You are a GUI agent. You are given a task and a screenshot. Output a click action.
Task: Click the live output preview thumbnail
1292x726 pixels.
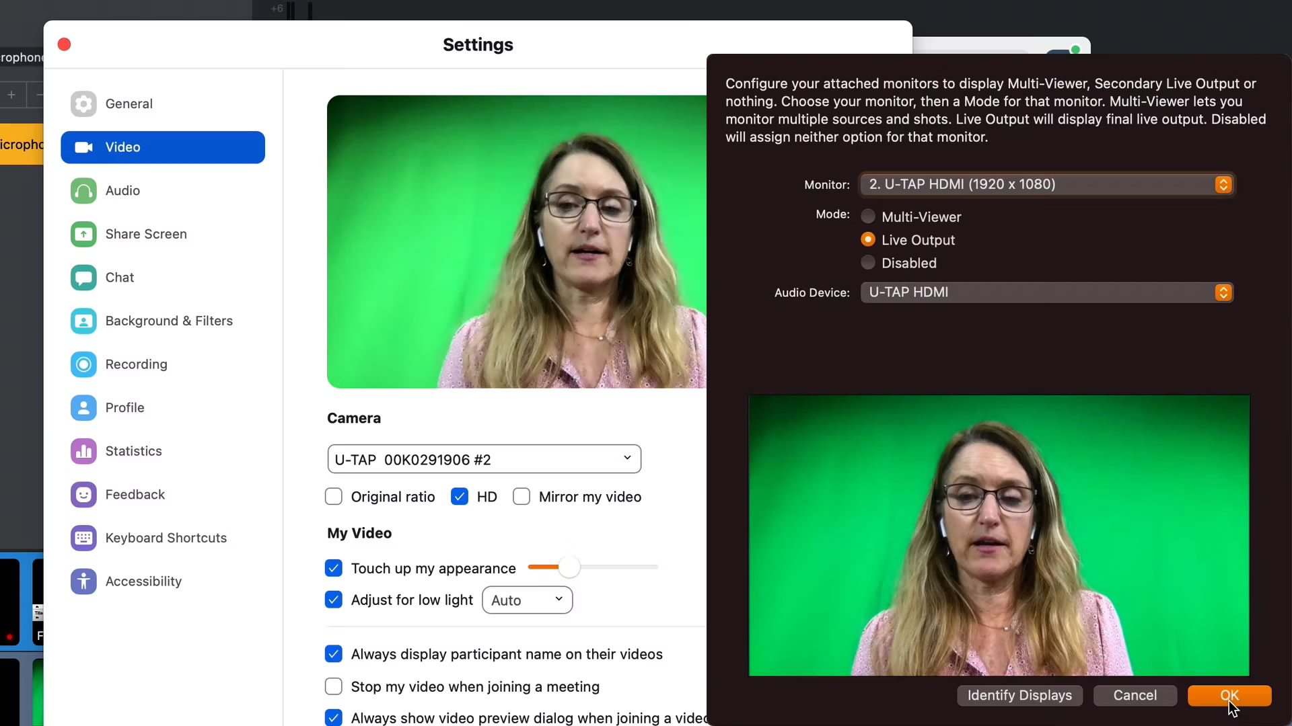[999, 535]
